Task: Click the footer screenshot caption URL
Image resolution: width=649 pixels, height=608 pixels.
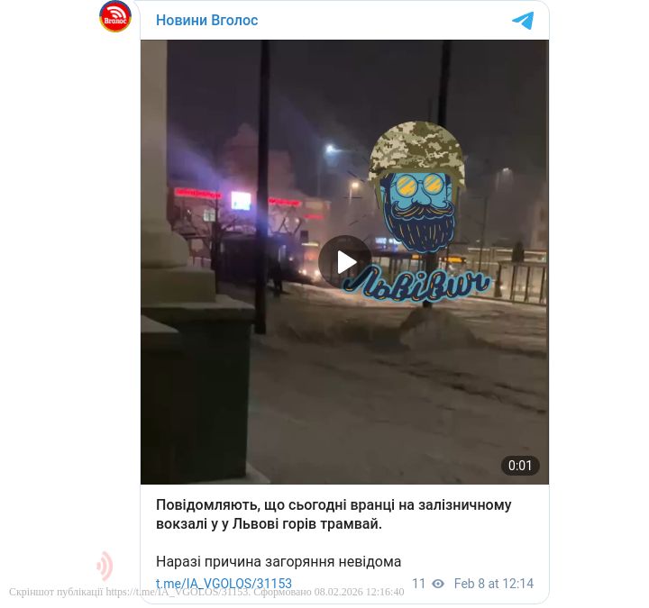Action: (178, 593)
